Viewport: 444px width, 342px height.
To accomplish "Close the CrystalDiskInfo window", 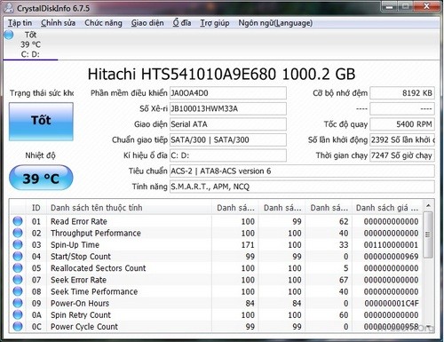I will point(426,6).
